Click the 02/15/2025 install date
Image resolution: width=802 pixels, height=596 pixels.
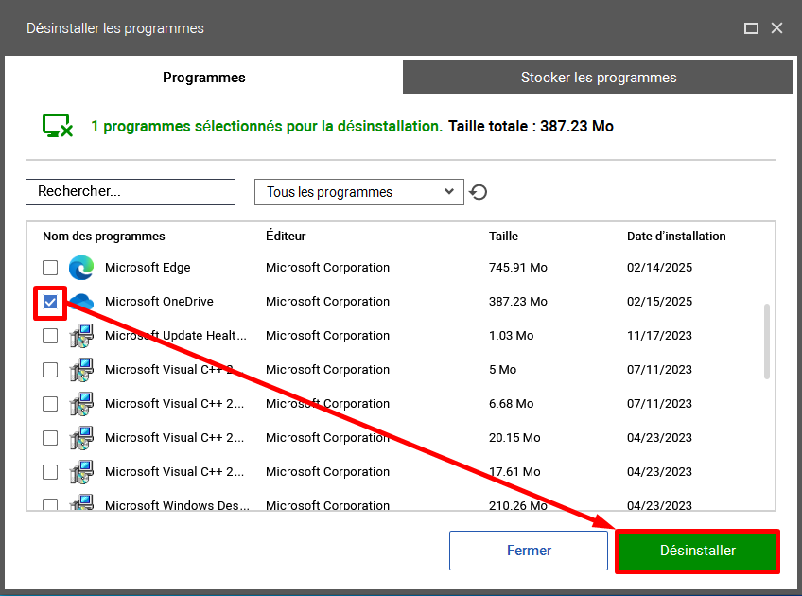659,302
